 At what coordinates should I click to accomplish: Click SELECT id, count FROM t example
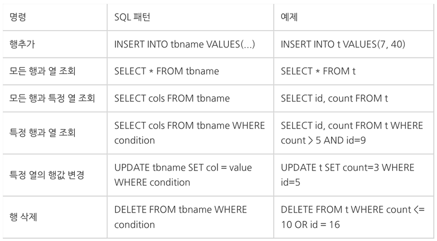(x=334, y=98)
